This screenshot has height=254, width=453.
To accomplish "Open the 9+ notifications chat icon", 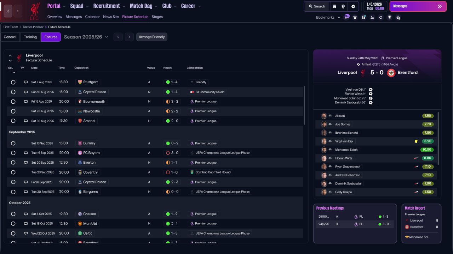I will click(x=347, y=17).
